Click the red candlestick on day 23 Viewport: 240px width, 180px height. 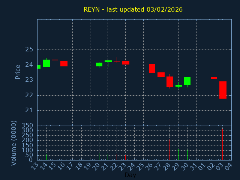[x=126, y=63]
